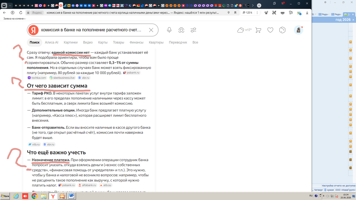Click the image extension icon with blue checkmark

pos(299,13)
